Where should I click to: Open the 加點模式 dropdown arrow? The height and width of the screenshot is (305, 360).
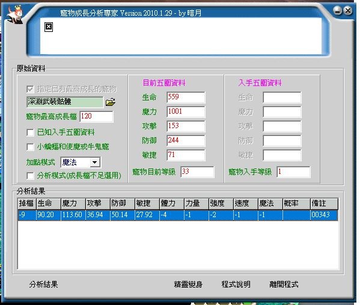tap(94, 162)
